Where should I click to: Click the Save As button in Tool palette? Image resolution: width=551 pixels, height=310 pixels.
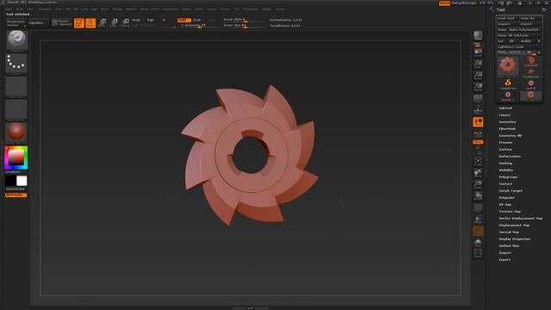pyautogui.click(x=530, y=18)
